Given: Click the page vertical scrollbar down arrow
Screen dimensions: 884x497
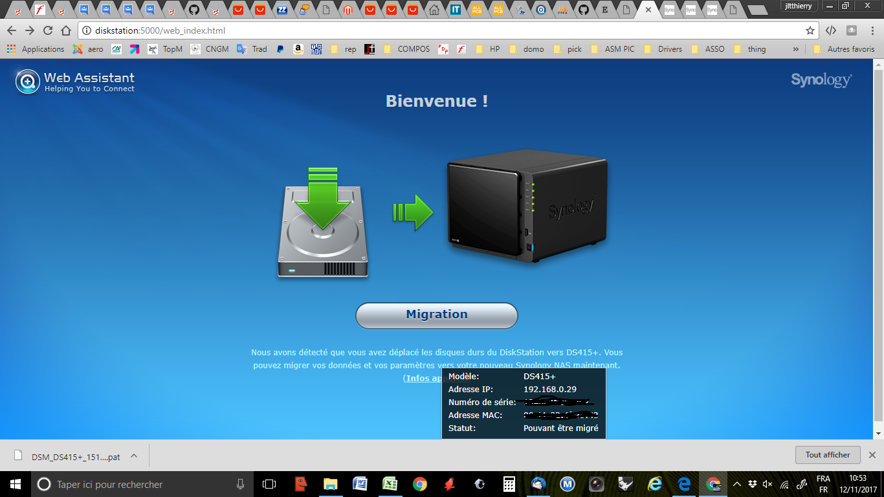Looking at the screenshot, I should coord(878,434).
